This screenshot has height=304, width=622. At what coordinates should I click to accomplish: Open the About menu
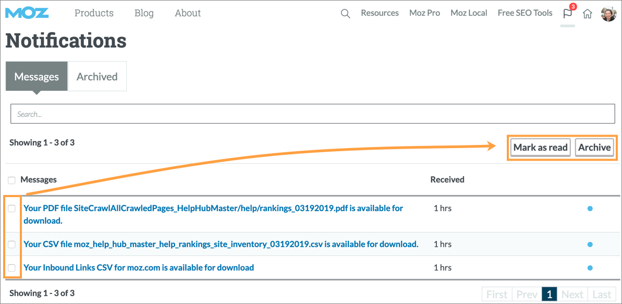point(188,13)
